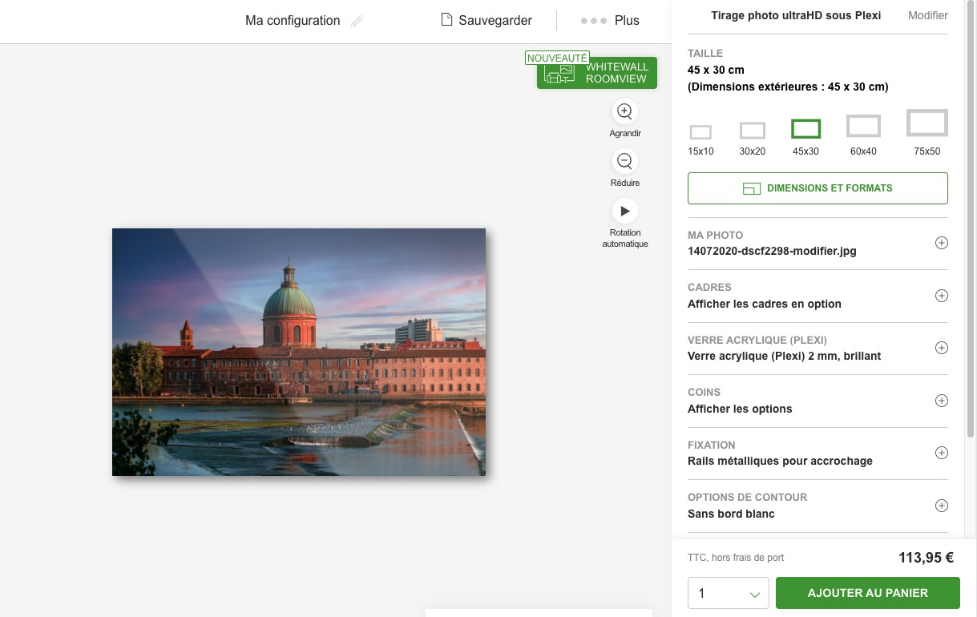Open Whitewall Roomview

597,73
